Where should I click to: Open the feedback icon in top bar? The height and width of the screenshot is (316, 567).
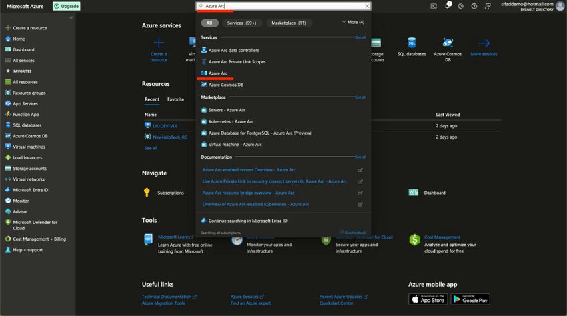[x=488, y=6]
